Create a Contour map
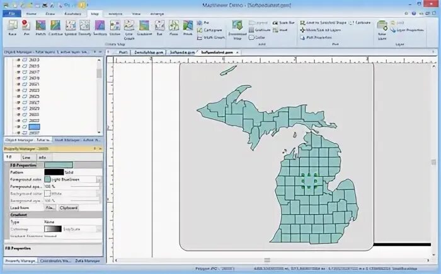441x274 pixels. 55,28
